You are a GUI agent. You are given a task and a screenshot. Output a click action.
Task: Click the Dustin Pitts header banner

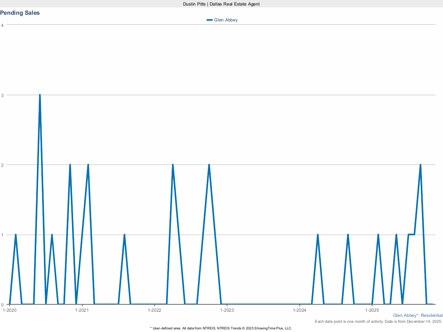tap(221, 4)
